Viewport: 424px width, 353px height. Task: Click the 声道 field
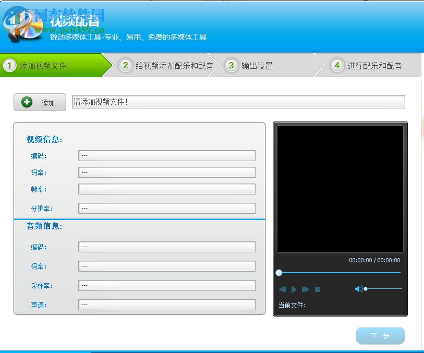coord(167,305)
